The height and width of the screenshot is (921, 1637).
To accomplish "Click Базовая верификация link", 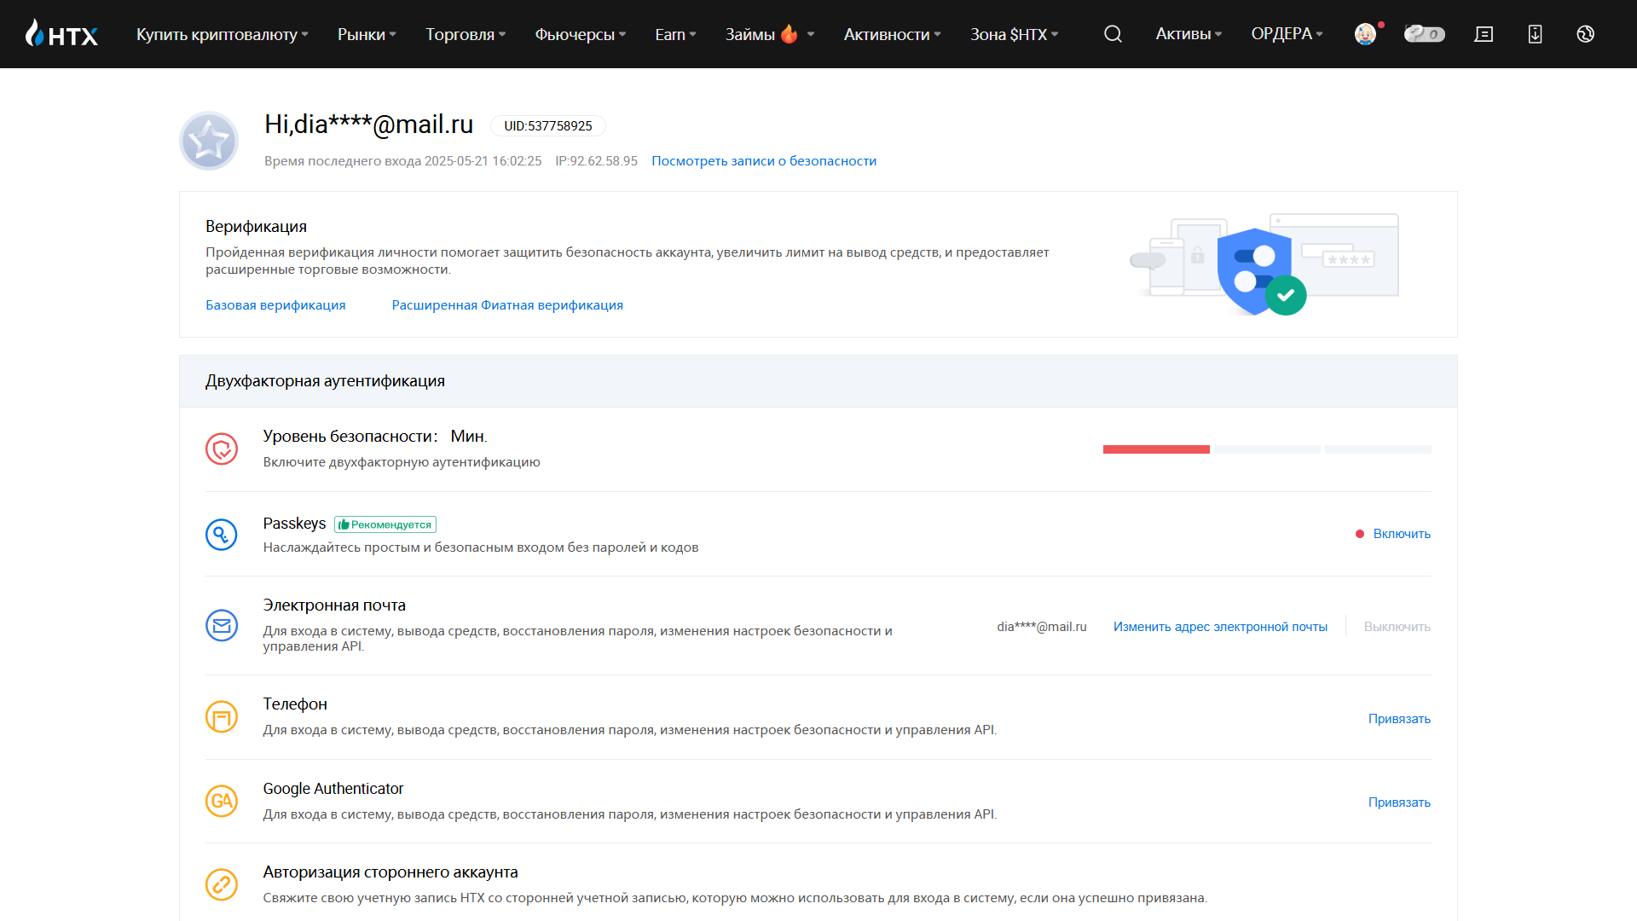I will [275, 305].
